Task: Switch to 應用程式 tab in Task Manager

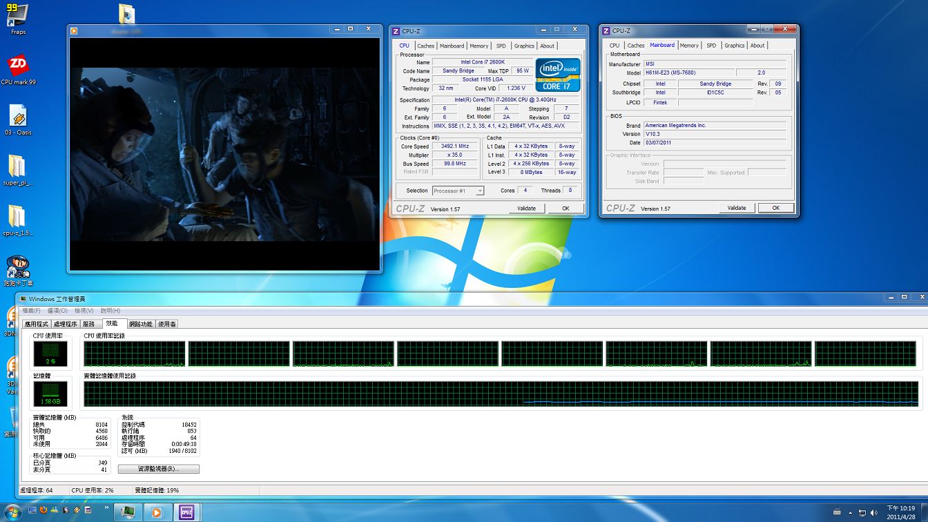Action: 37,324
